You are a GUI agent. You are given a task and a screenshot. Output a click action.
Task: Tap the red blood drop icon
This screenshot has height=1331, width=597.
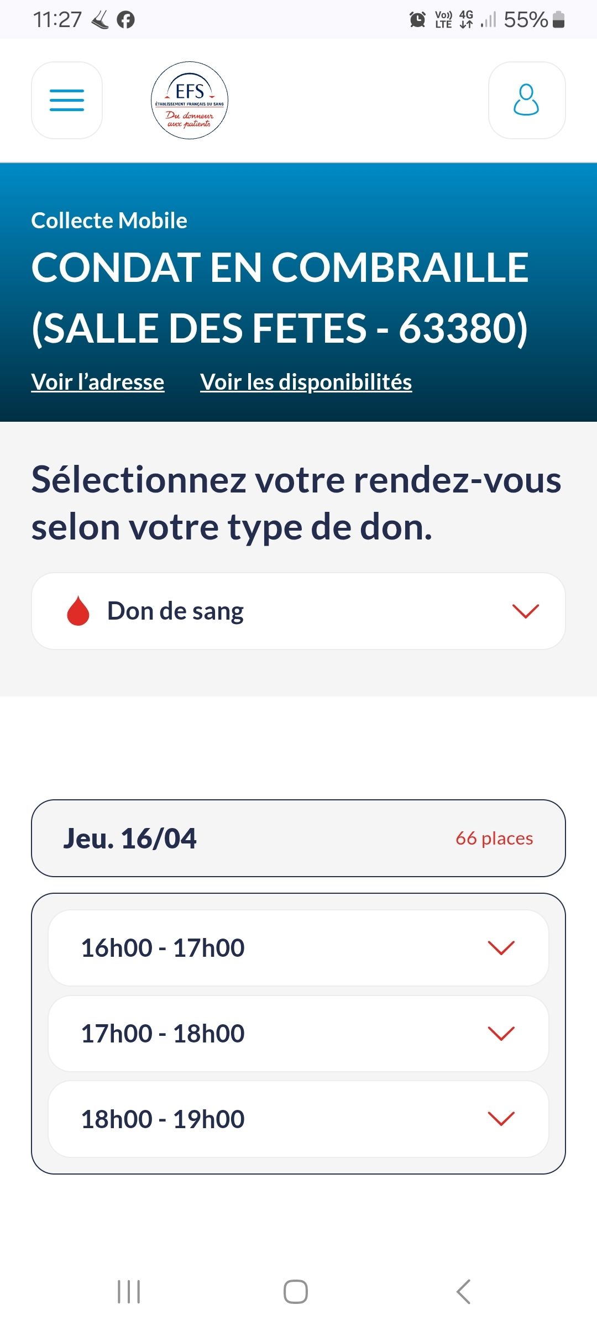(x=78, y=611)
